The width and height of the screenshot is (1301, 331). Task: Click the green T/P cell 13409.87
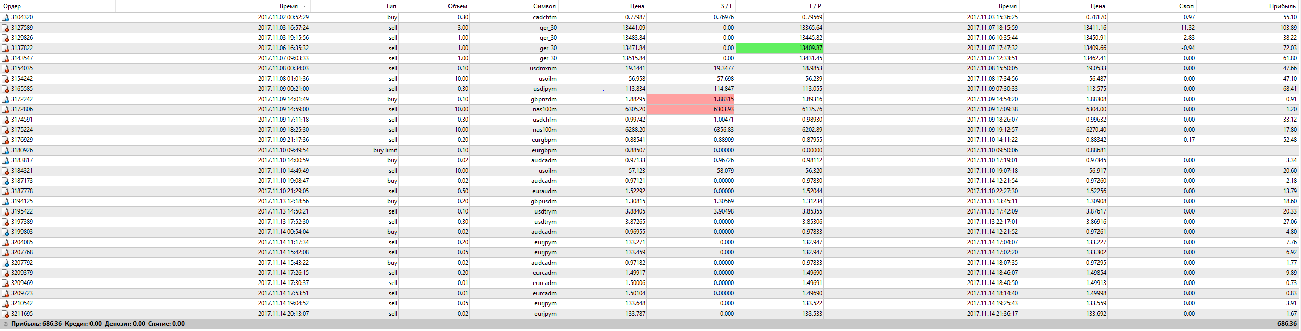click(x=779, y=48)
